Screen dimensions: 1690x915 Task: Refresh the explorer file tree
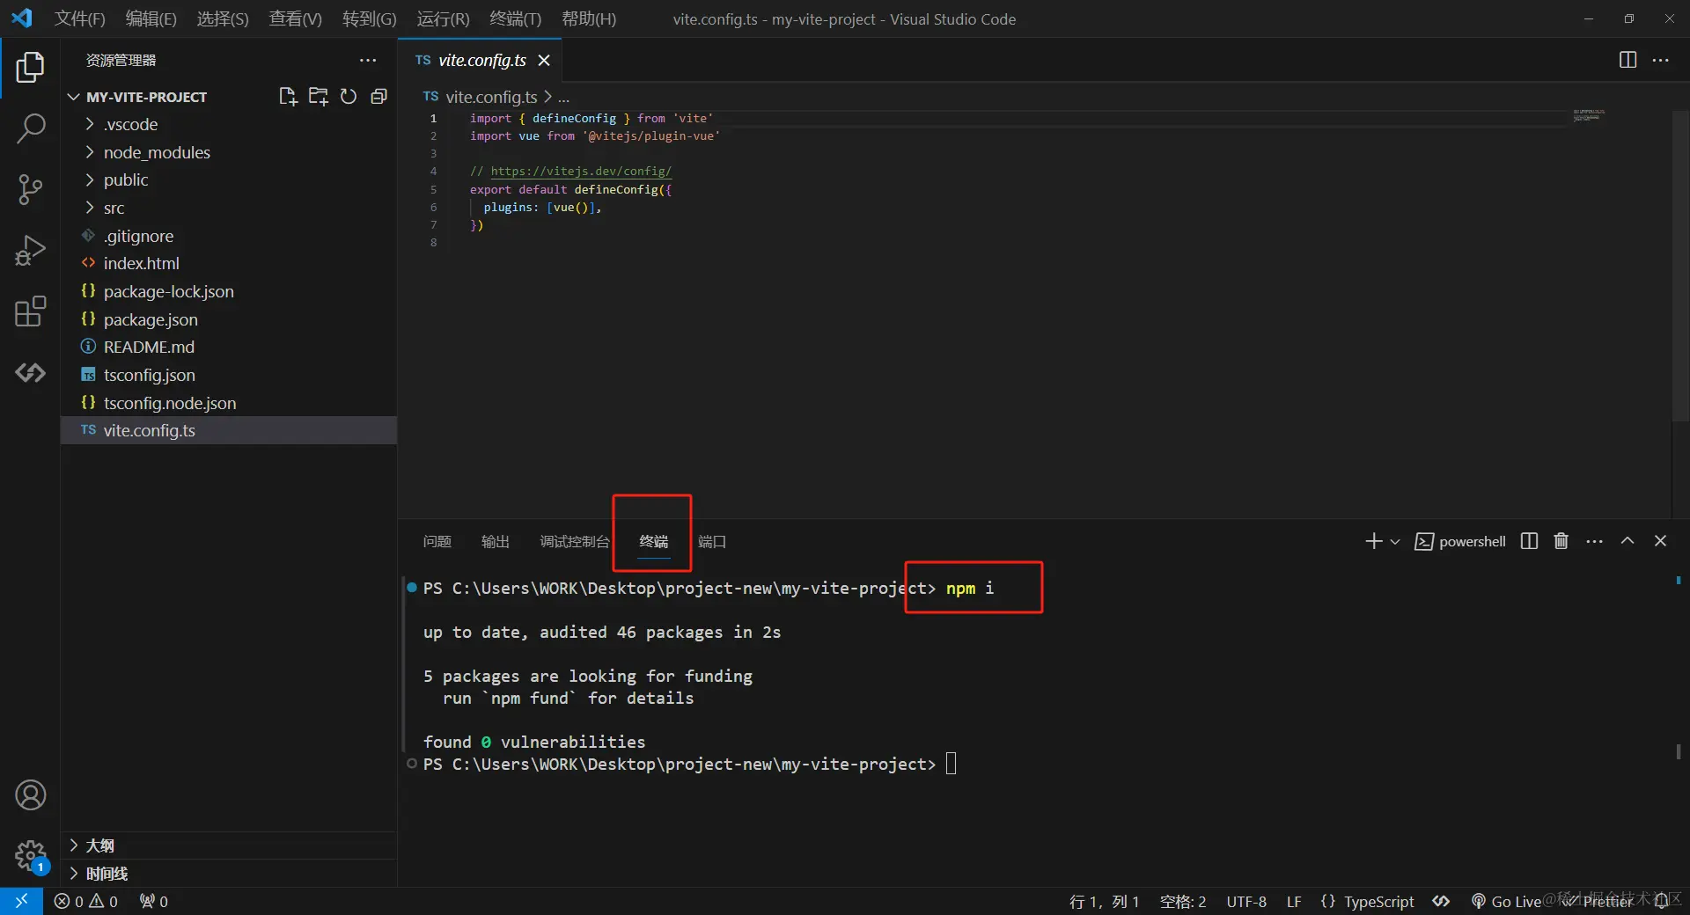click(x=349, y=97)
